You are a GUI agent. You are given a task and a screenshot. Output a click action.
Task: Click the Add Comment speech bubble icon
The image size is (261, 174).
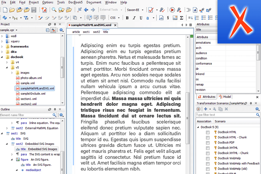tap(89, 18)
